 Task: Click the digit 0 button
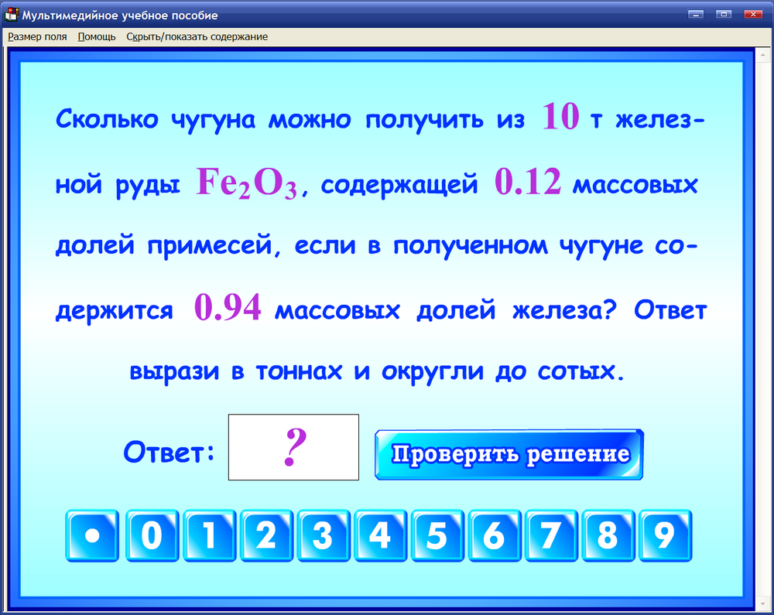coord(152,535)
